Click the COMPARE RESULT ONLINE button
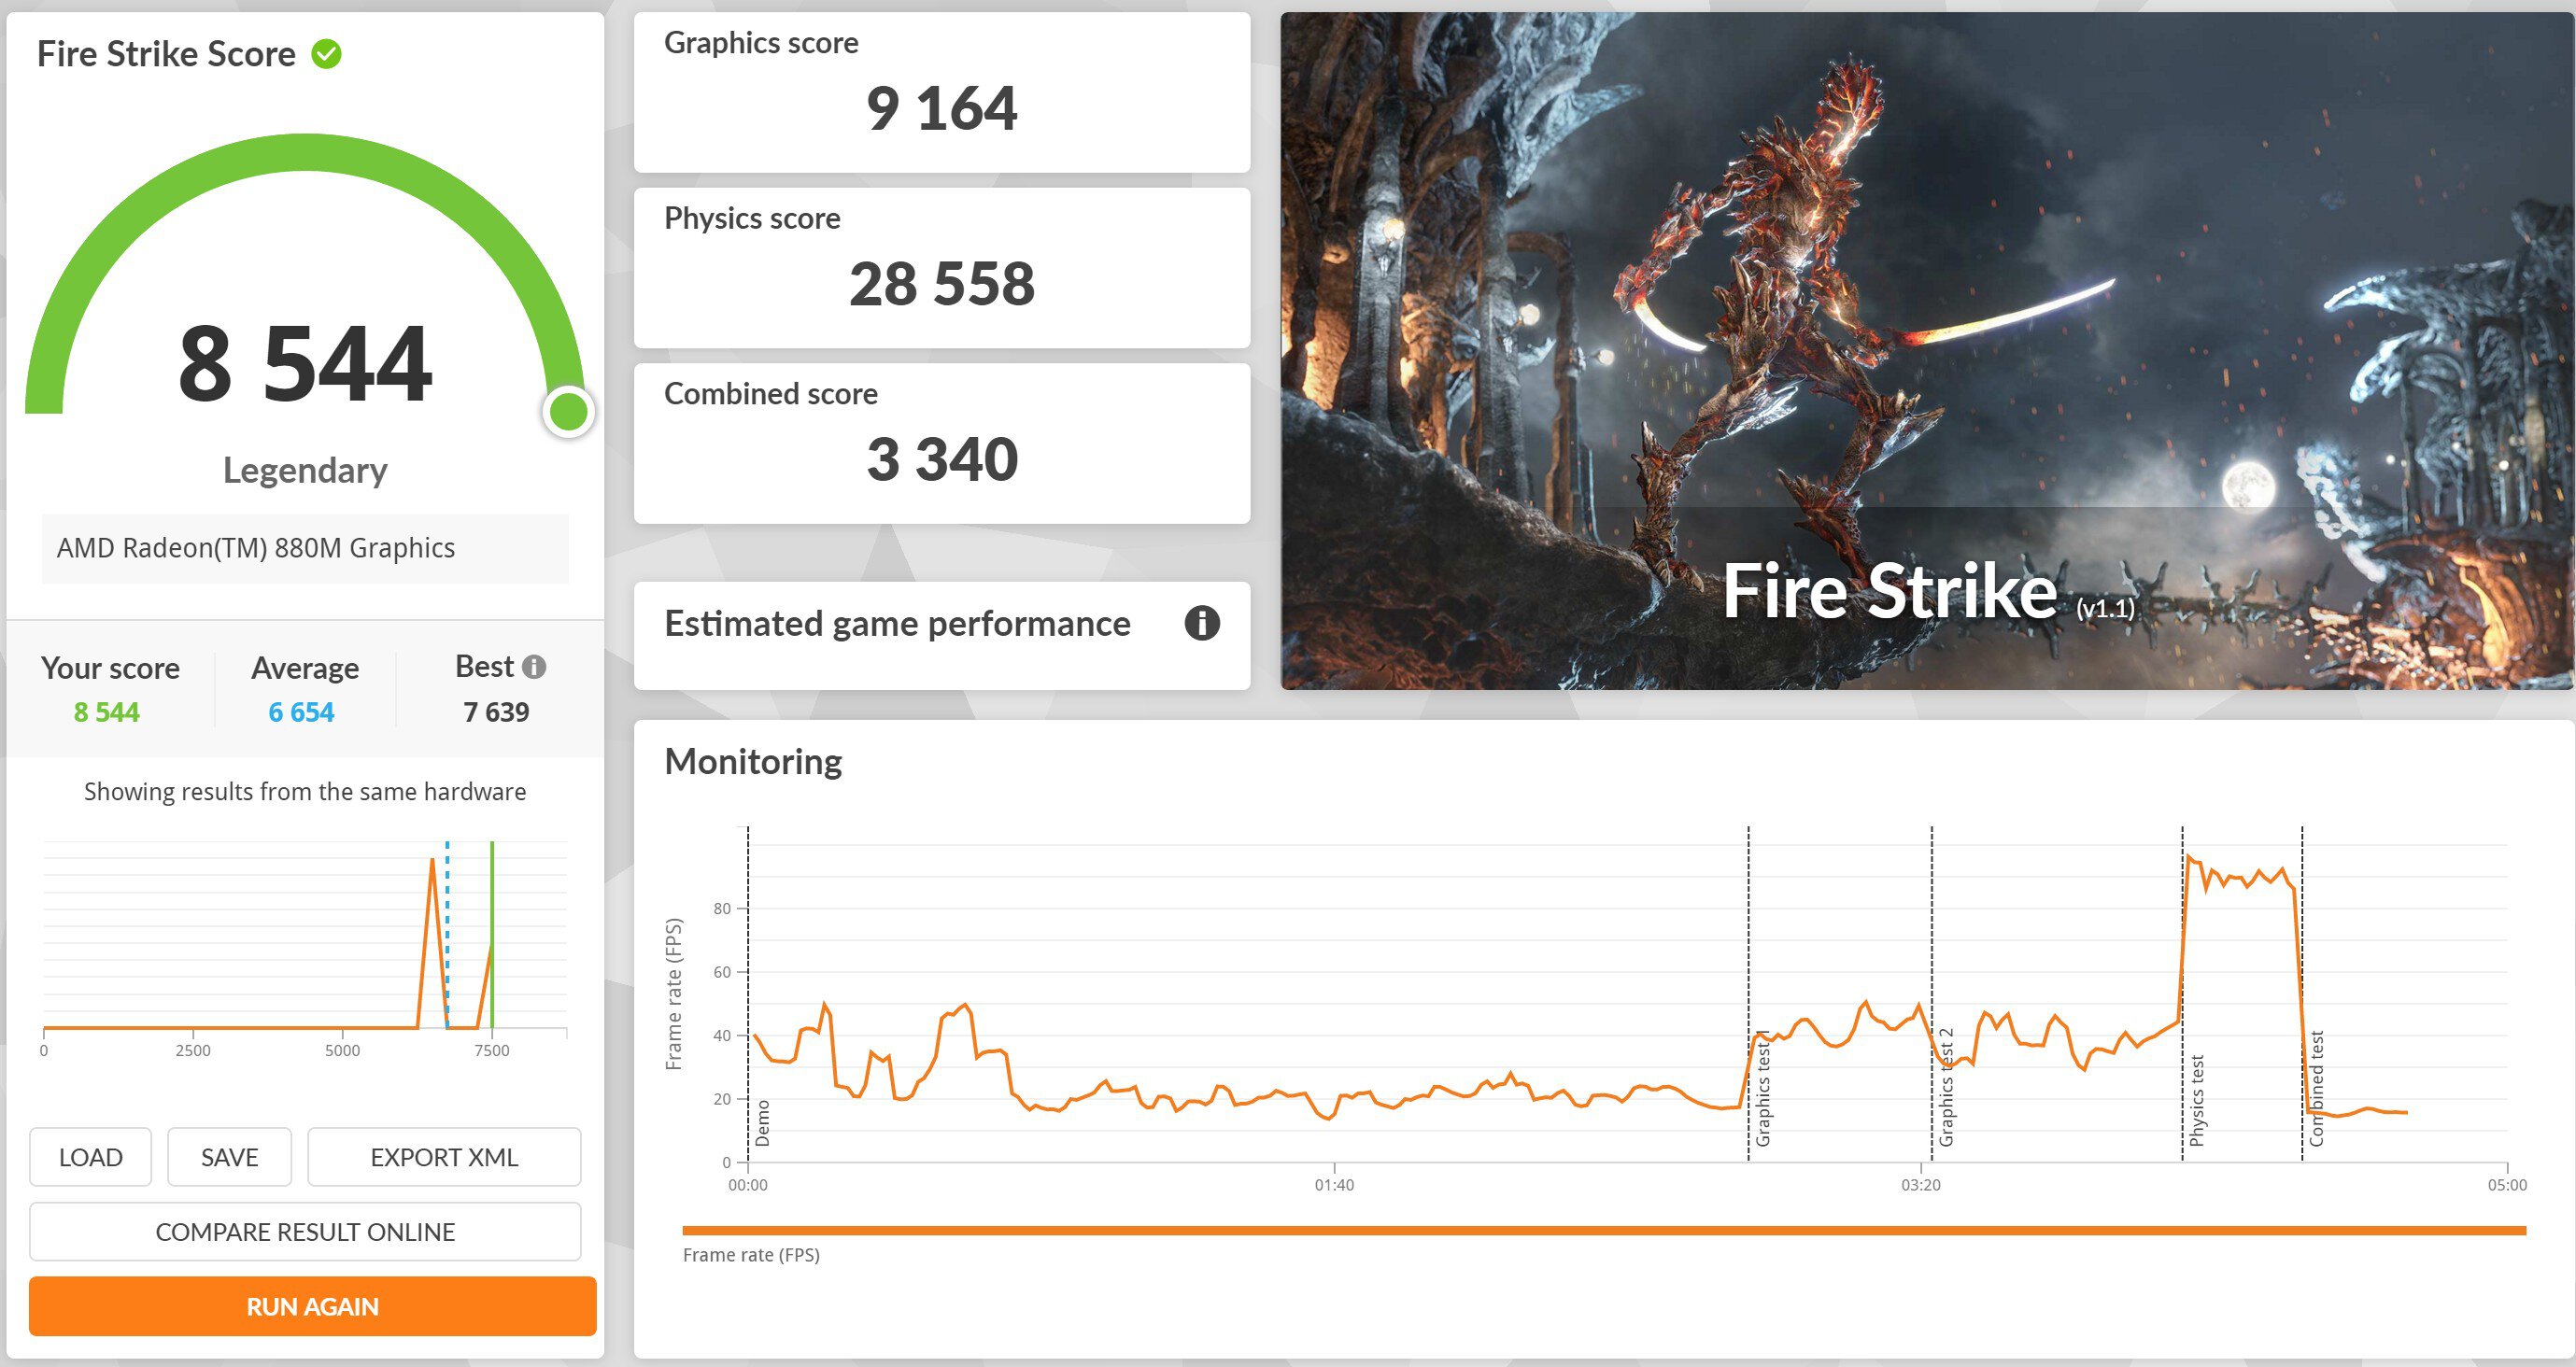Viewport: 2576px width, 1367px height. [306, 1229]
